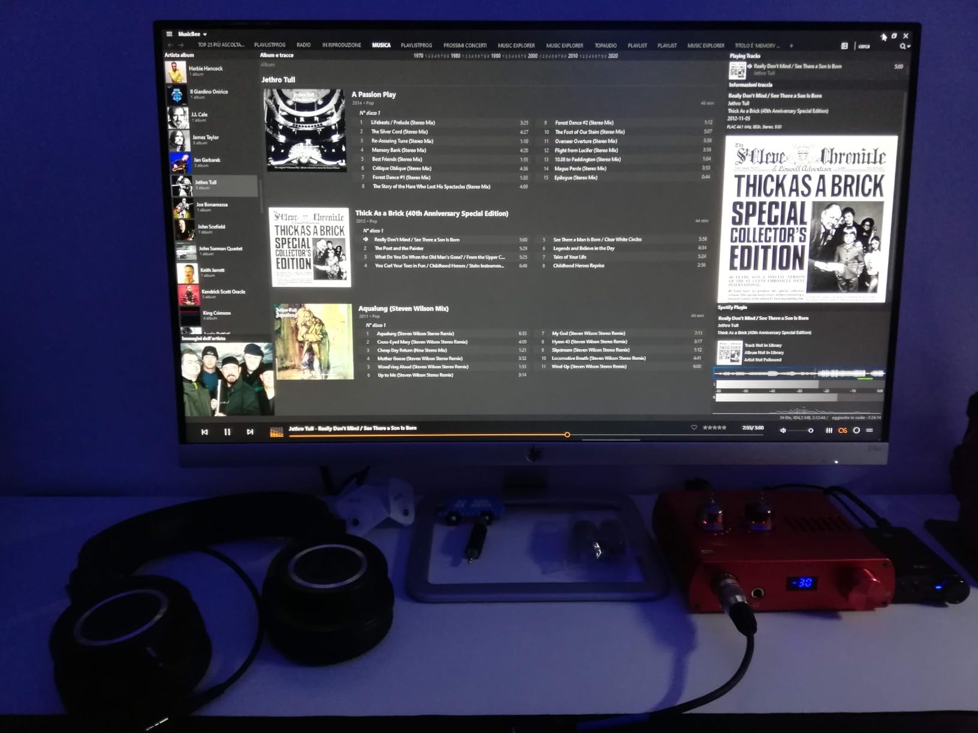978x733 pixels.
Task: Open the TITOLO È 'MEMORY tab
Action: pyautogui.click(x=757, y=46)
